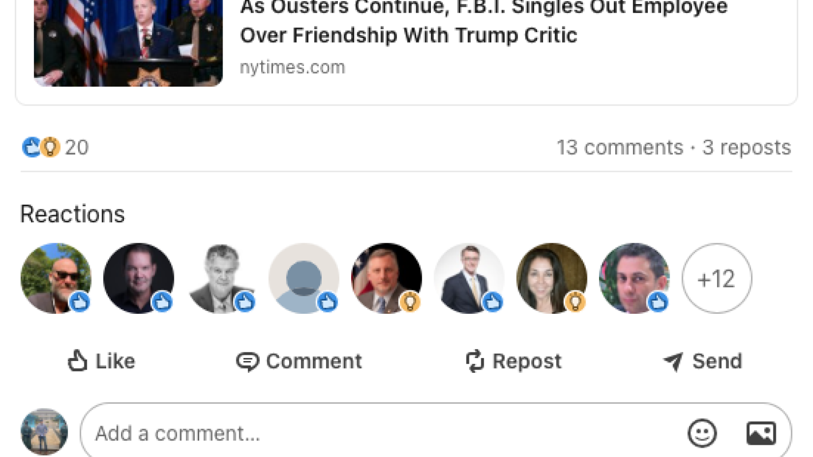
Task: Open the black-and-white photo reactor profile
Action: [221, 278]
